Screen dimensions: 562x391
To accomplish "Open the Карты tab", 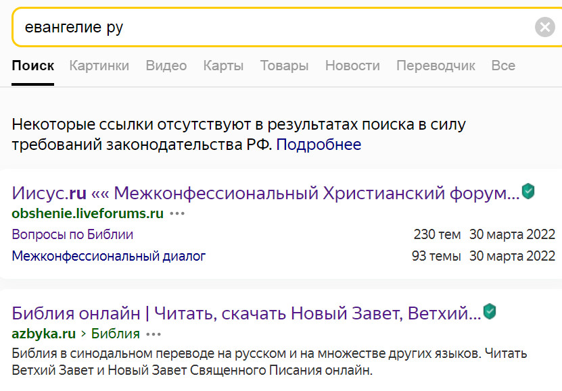I will 223,66.
